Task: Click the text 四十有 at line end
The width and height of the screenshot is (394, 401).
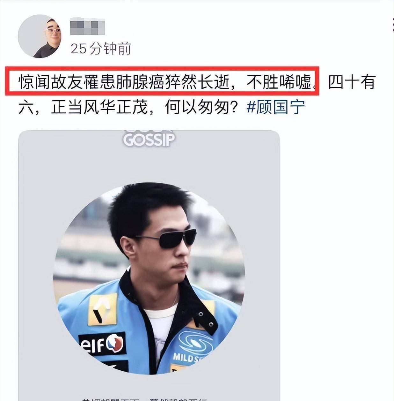Action: [x=352, y=82]
